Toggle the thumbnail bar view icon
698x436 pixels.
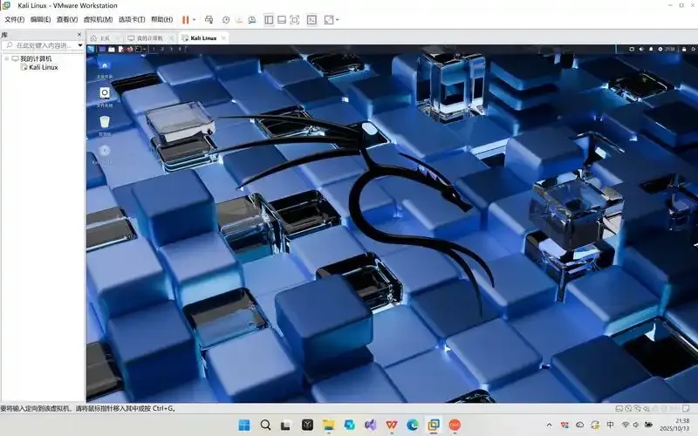point(282,19)
